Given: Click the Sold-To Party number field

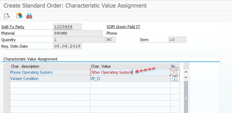Looking at the screenshot, I should pyautogui.click(x=67, y=27).
